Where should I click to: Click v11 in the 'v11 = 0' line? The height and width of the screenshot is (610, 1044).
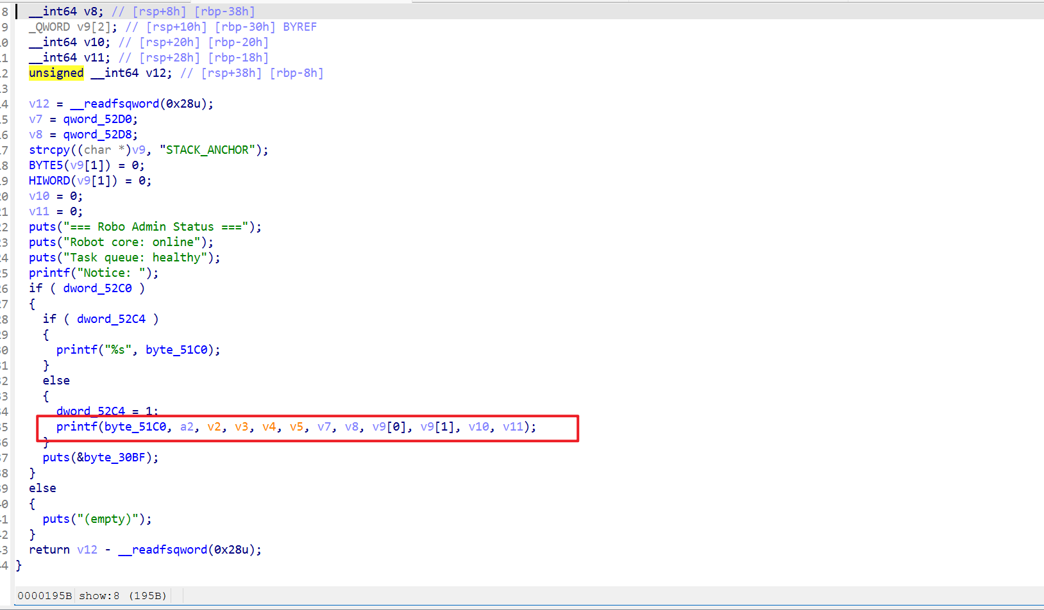[x=39, y=211]
